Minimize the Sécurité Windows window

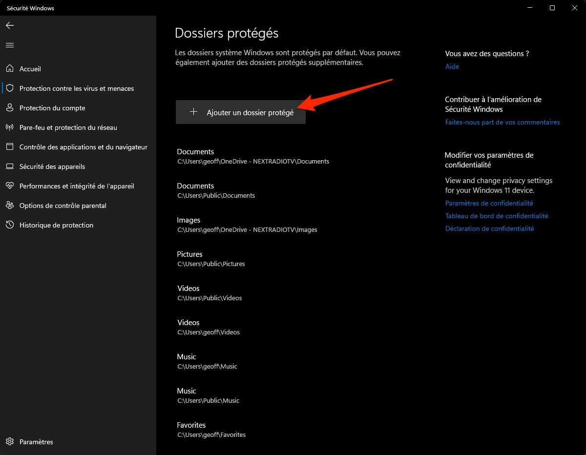tap(531, 8)
